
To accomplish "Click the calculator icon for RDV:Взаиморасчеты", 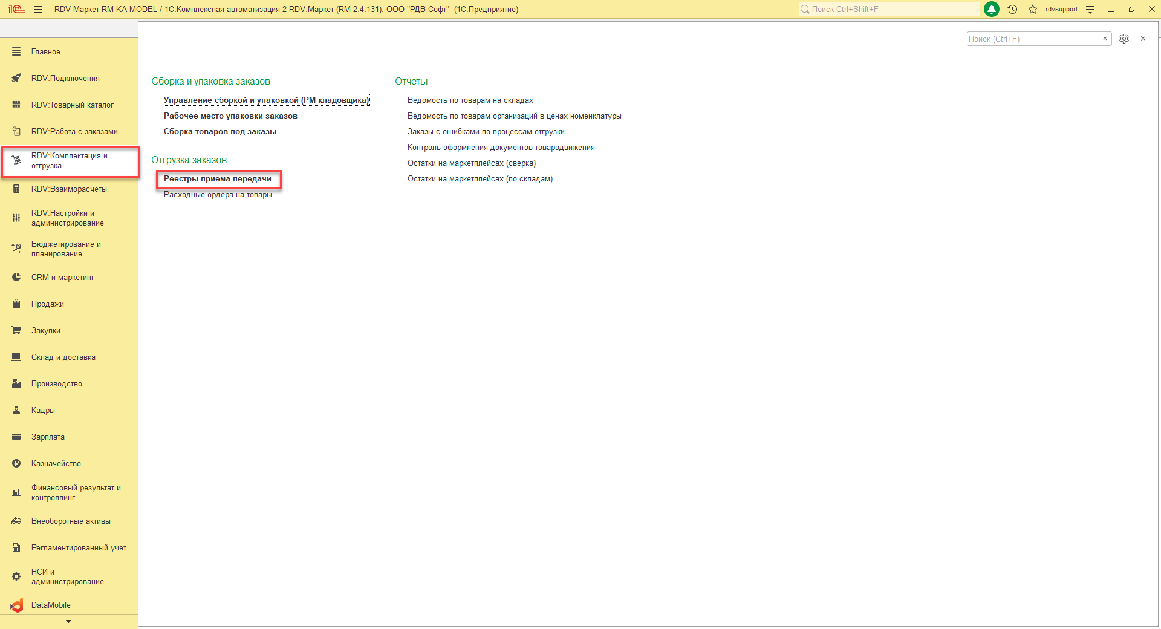I will coord(16,189).
